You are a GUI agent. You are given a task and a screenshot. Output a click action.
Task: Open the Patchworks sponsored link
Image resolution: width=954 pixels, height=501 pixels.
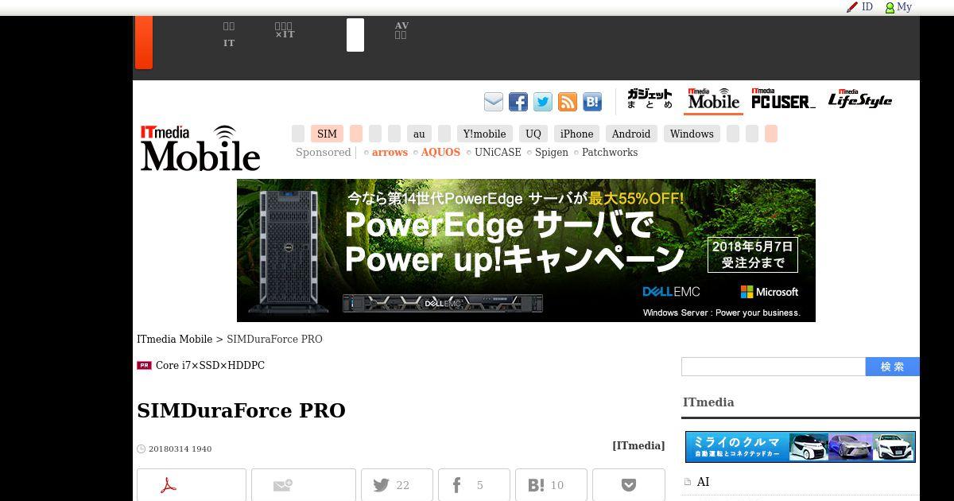(610, 153)
